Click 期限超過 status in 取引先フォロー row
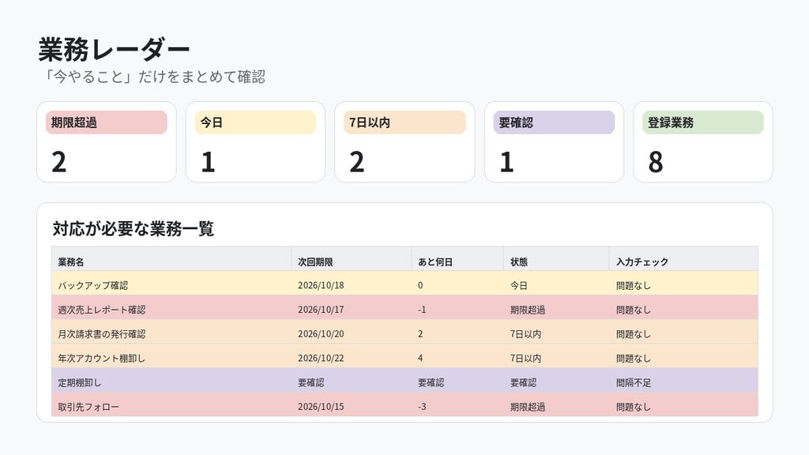The image size is (809, 455). (x=528, y=407)
